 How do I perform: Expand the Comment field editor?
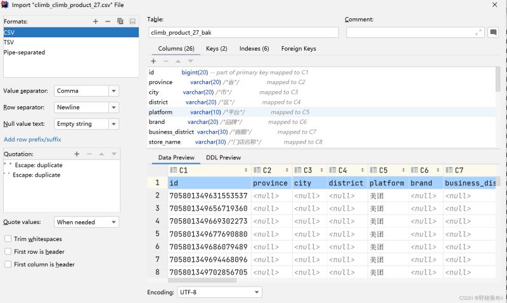click(x=478, y=32)
